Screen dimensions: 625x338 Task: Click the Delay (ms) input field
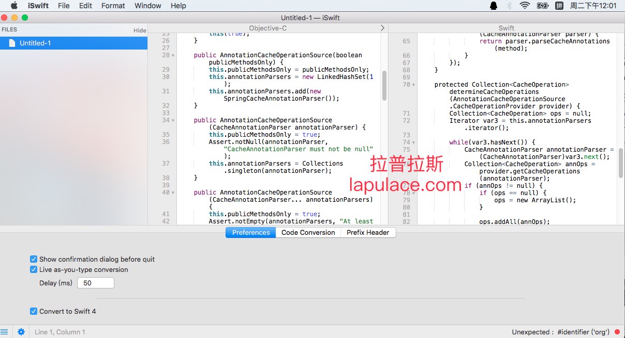pos(96,283)
